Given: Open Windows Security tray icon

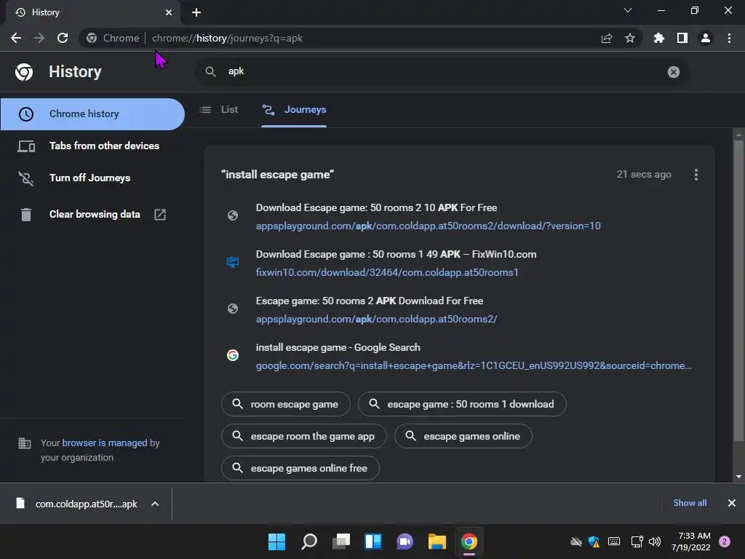Looking at the screenshot, I should click(x=594, y=542).
